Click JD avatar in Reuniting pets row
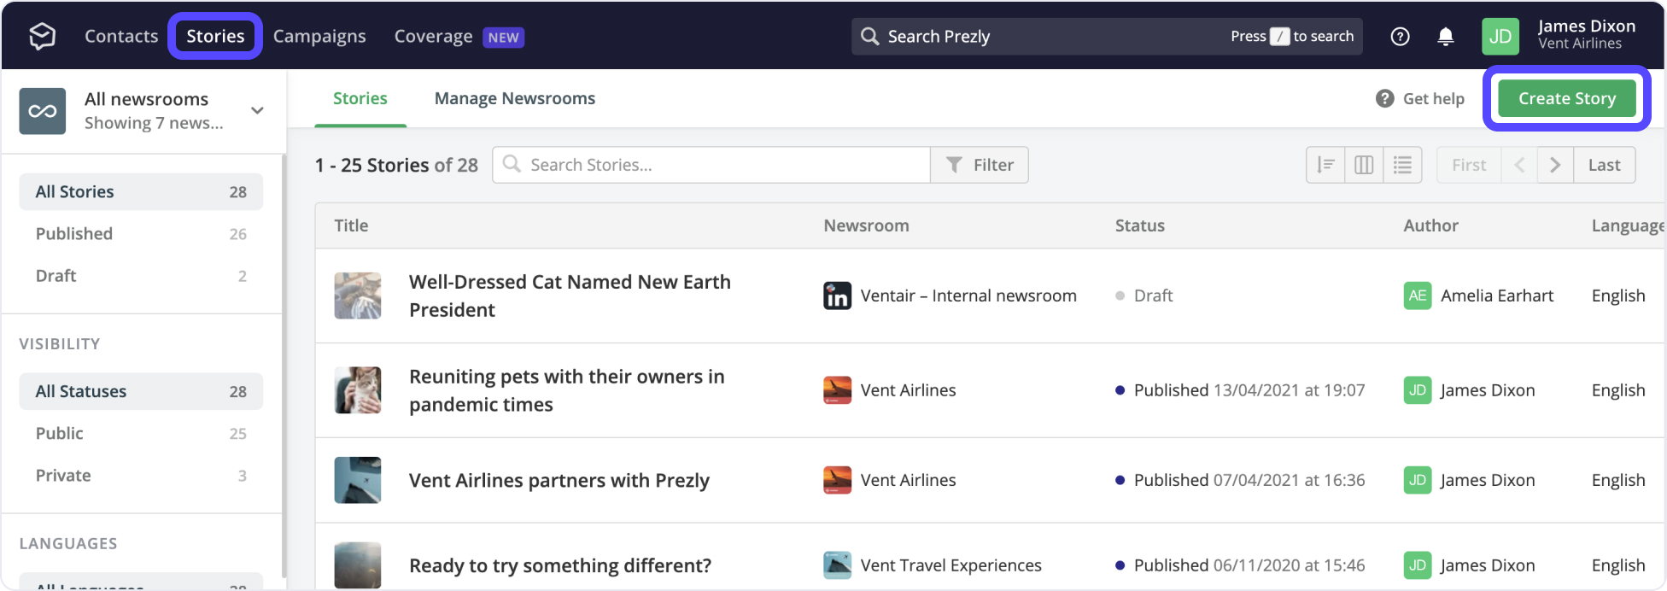 pyautogui.click(x=1418, y=390)
